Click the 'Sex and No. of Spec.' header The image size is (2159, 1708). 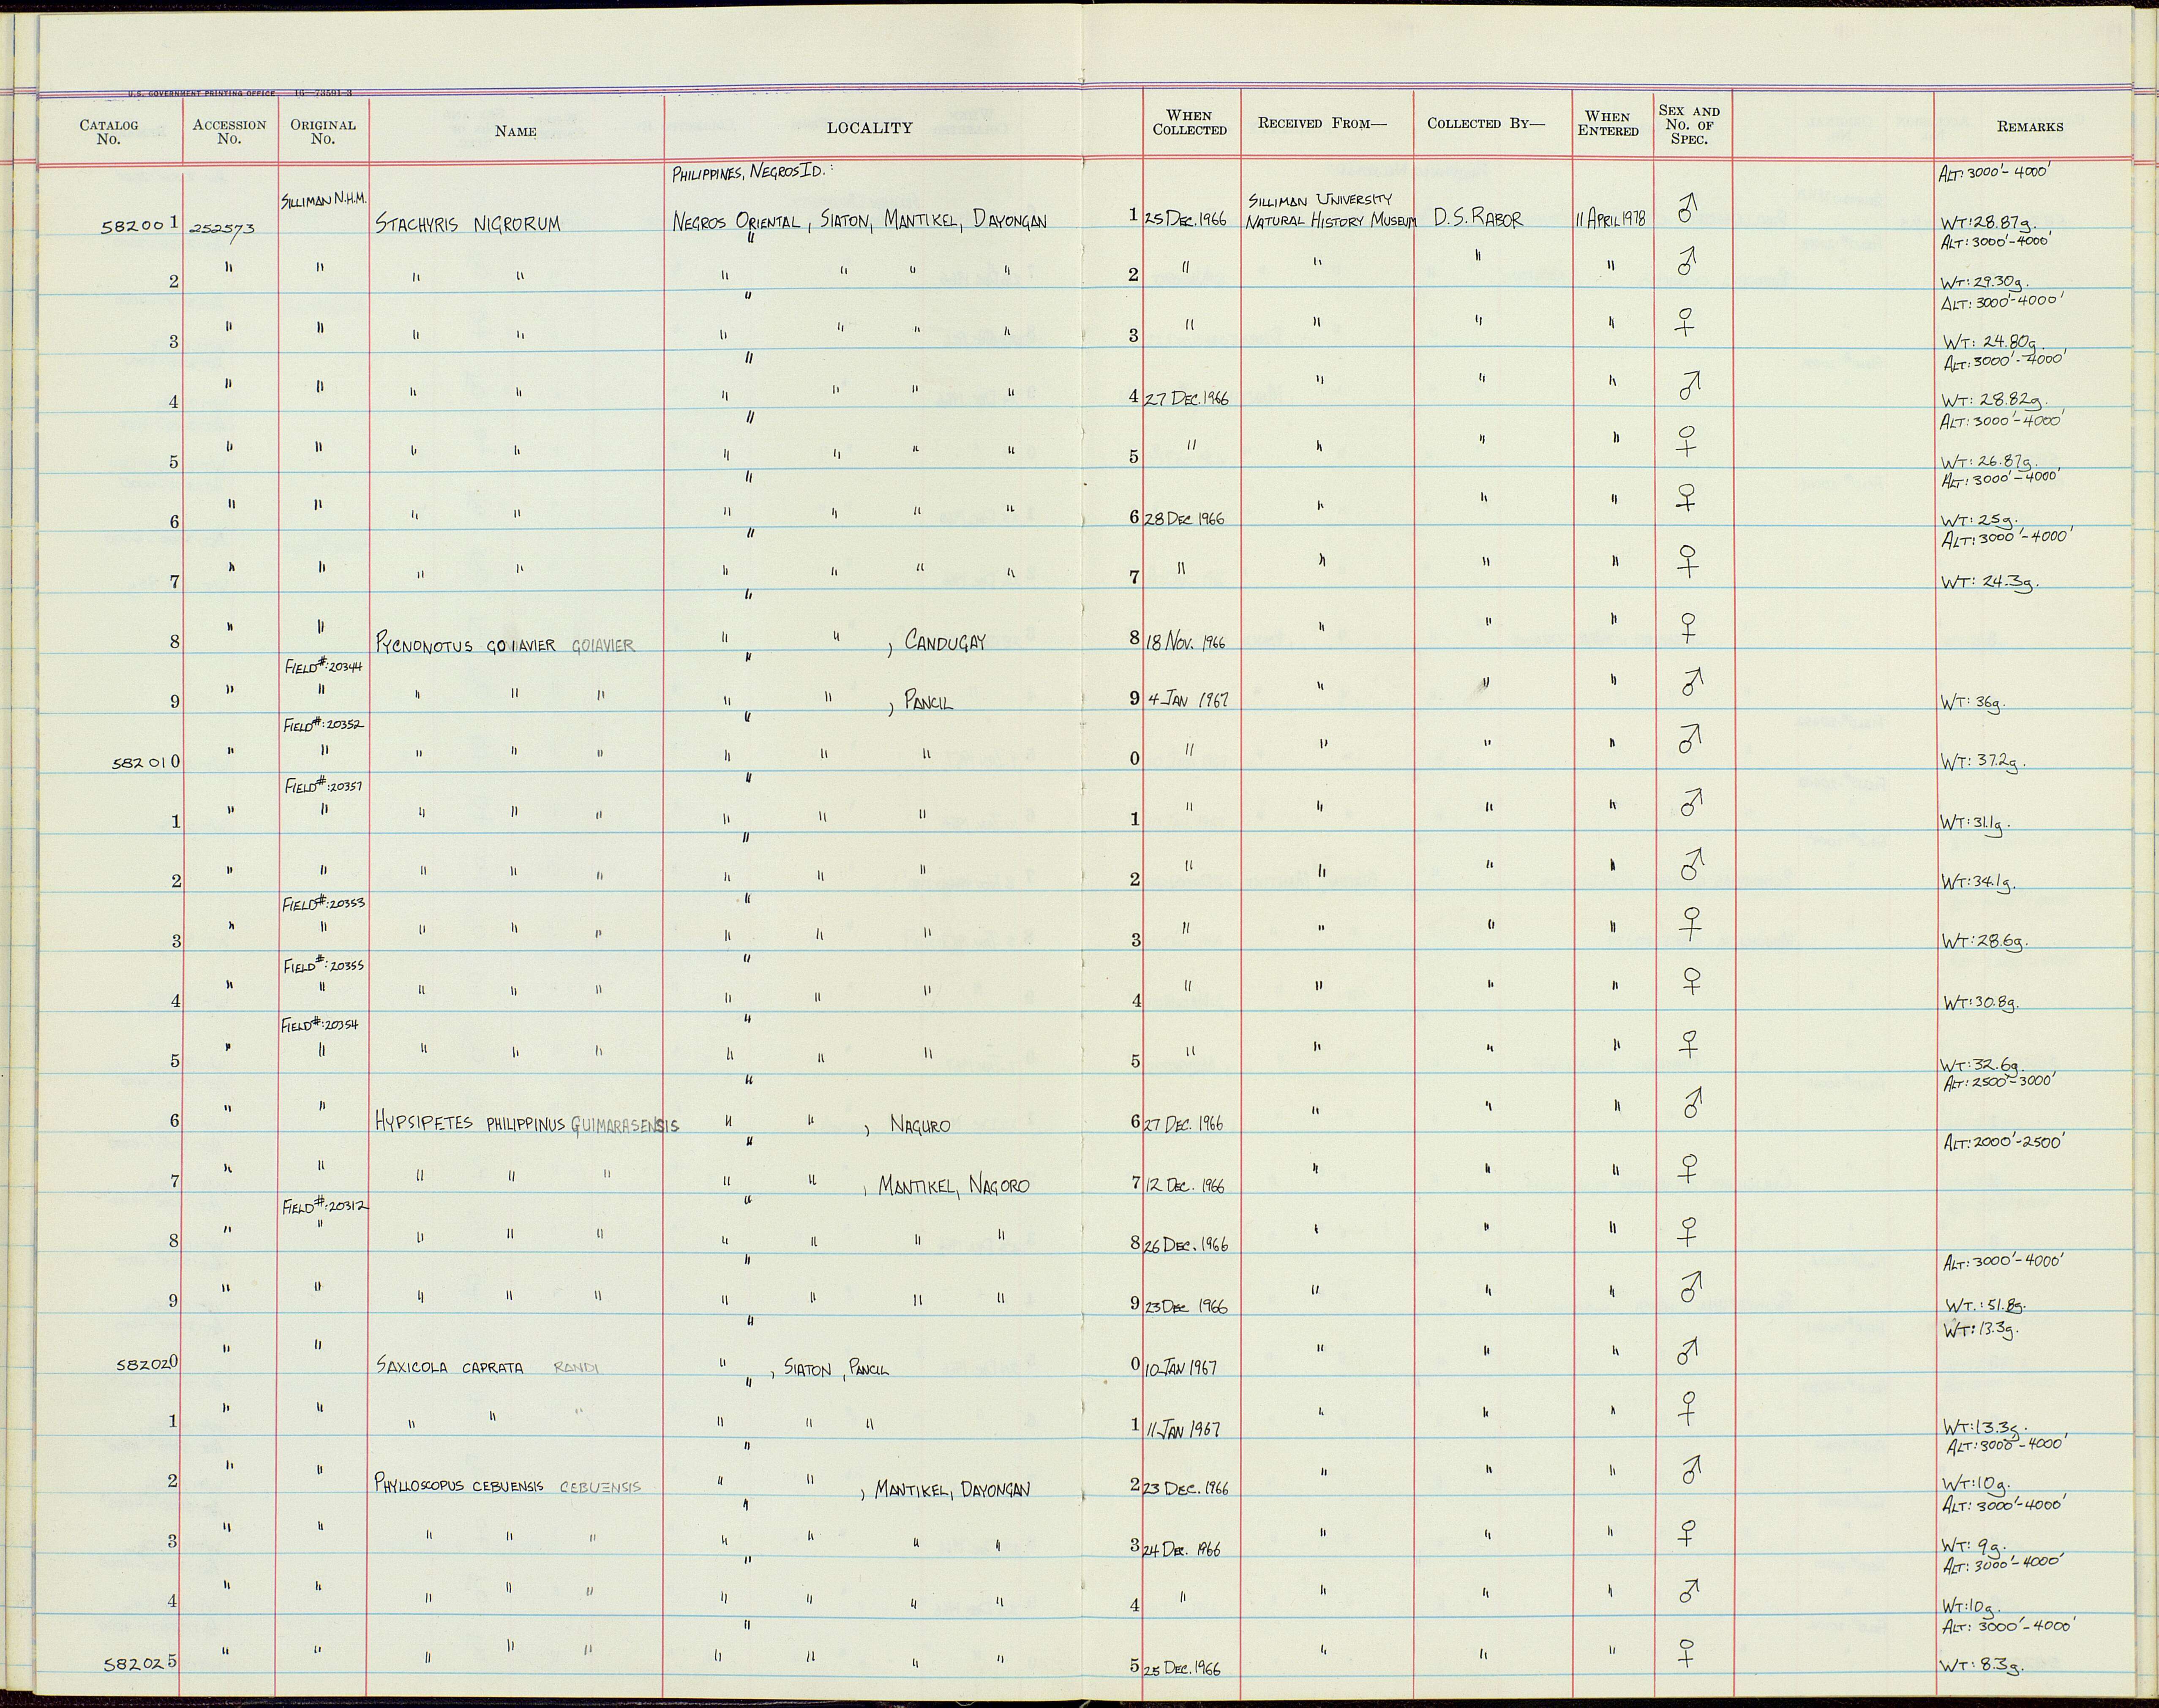(x=1689, y=125)
